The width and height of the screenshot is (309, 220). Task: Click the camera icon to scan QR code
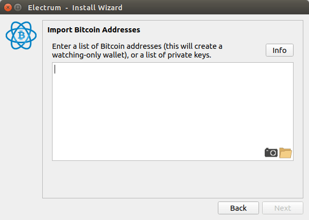pyautogui.click(x=271, y=153)
